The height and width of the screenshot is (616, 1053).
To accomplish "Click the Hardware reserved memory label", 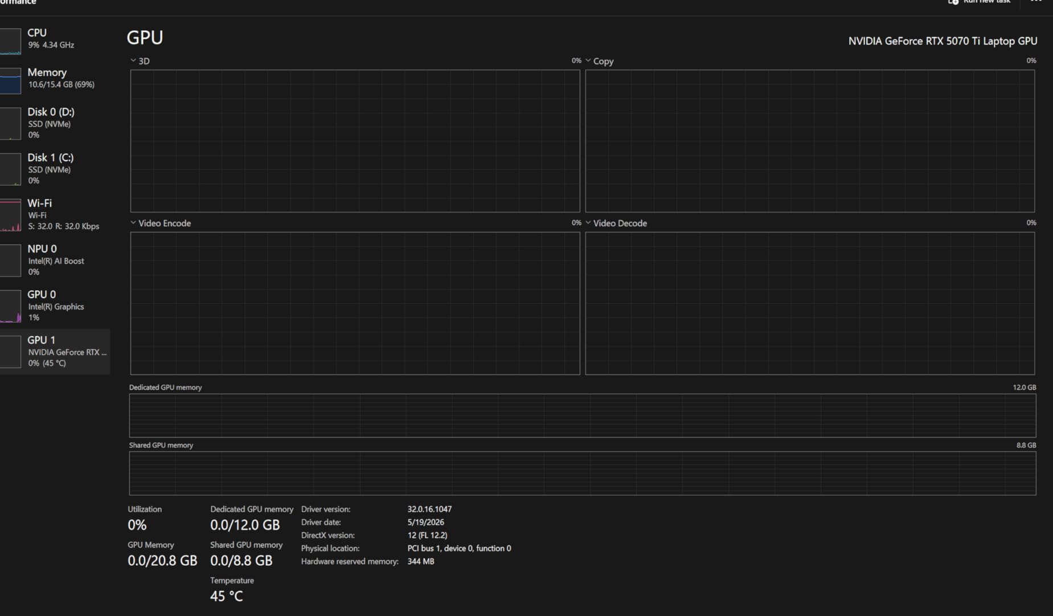I will tap(350, 562).
